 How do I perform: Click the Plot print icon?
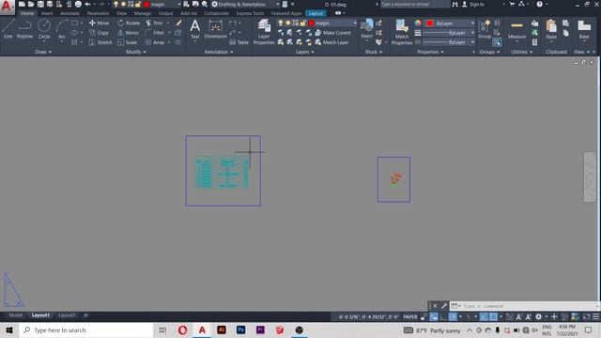[78, 4]
